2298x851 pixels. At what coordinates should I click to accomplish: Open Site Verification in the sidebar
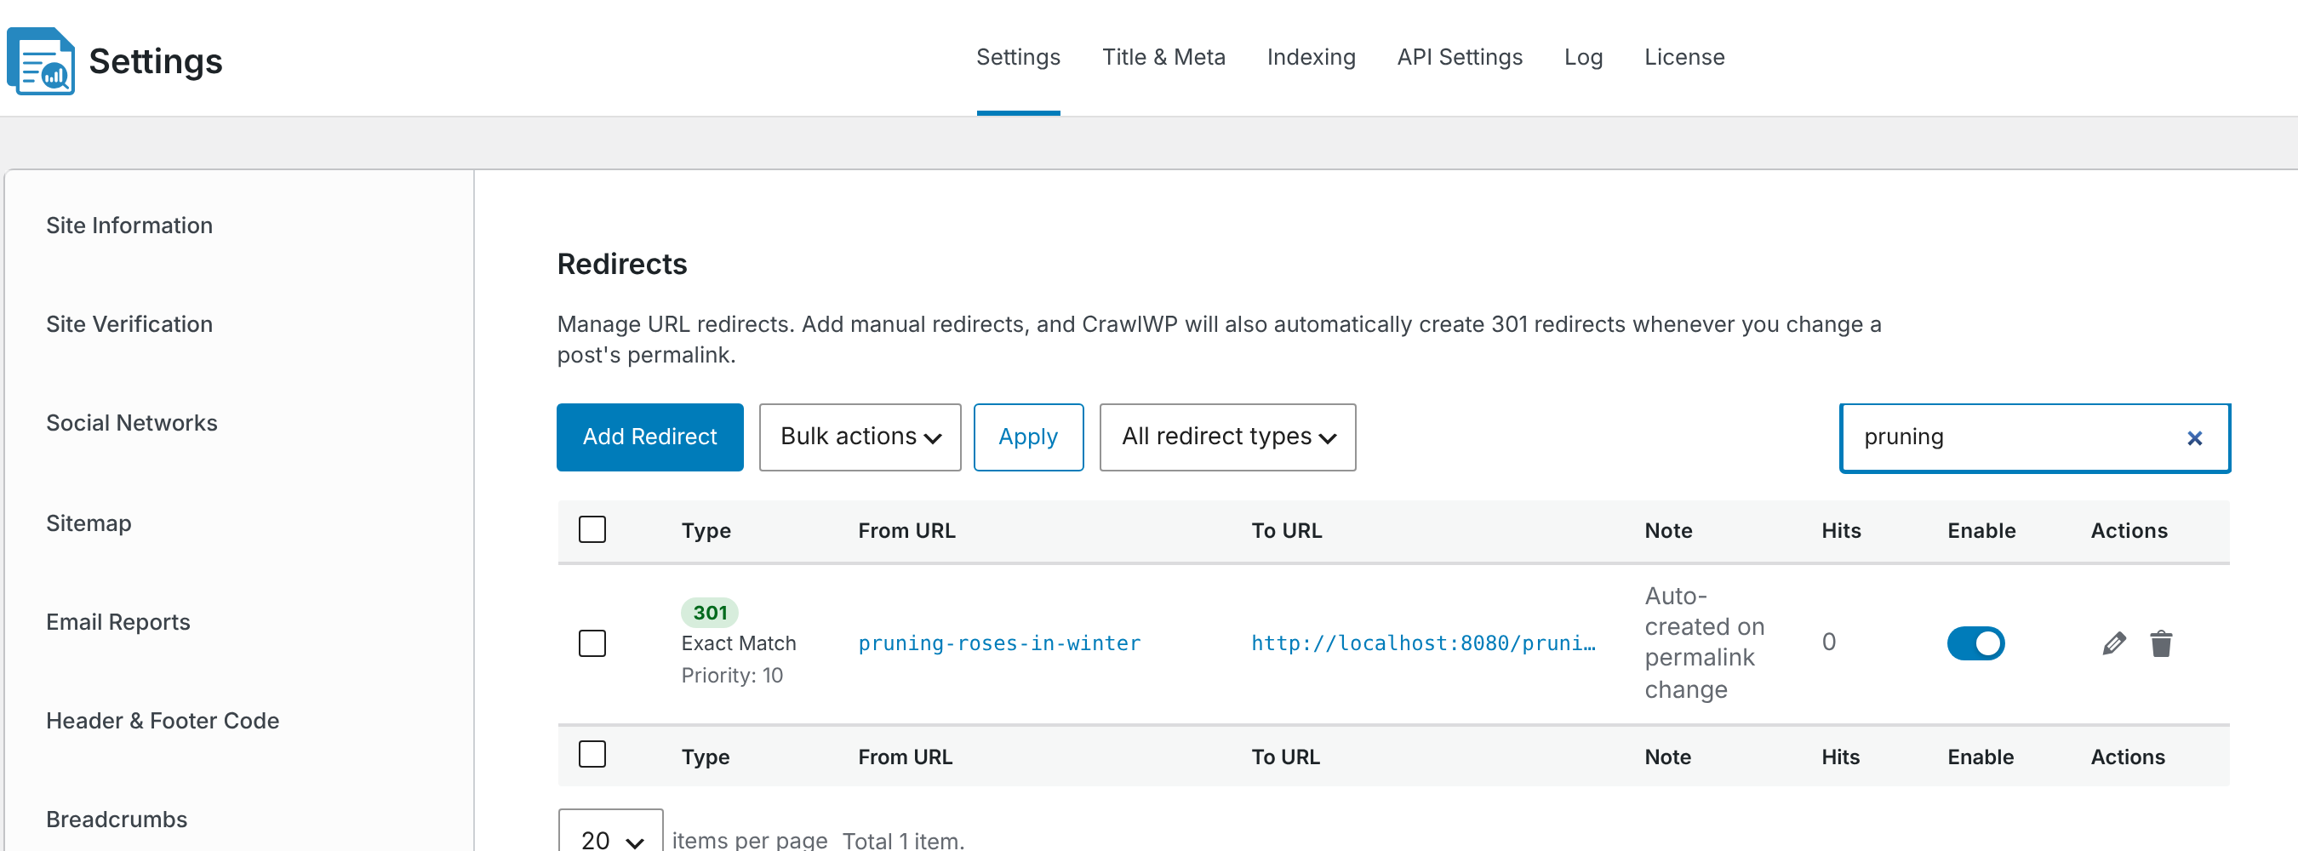pos(129,325)
